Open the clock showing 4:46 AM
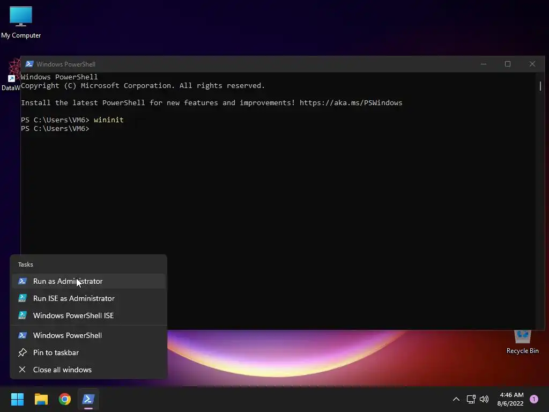 tap(511, 399)
